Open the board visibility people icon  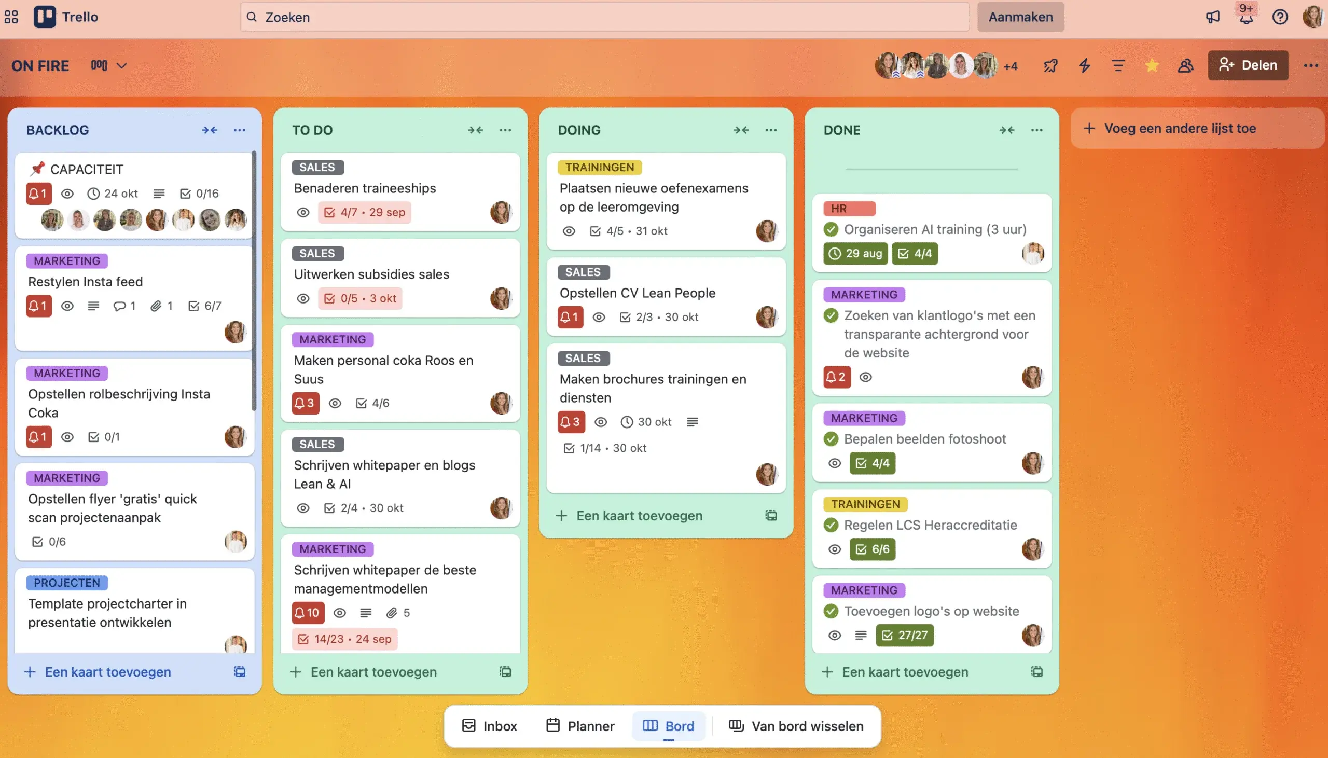(1185, 65)
